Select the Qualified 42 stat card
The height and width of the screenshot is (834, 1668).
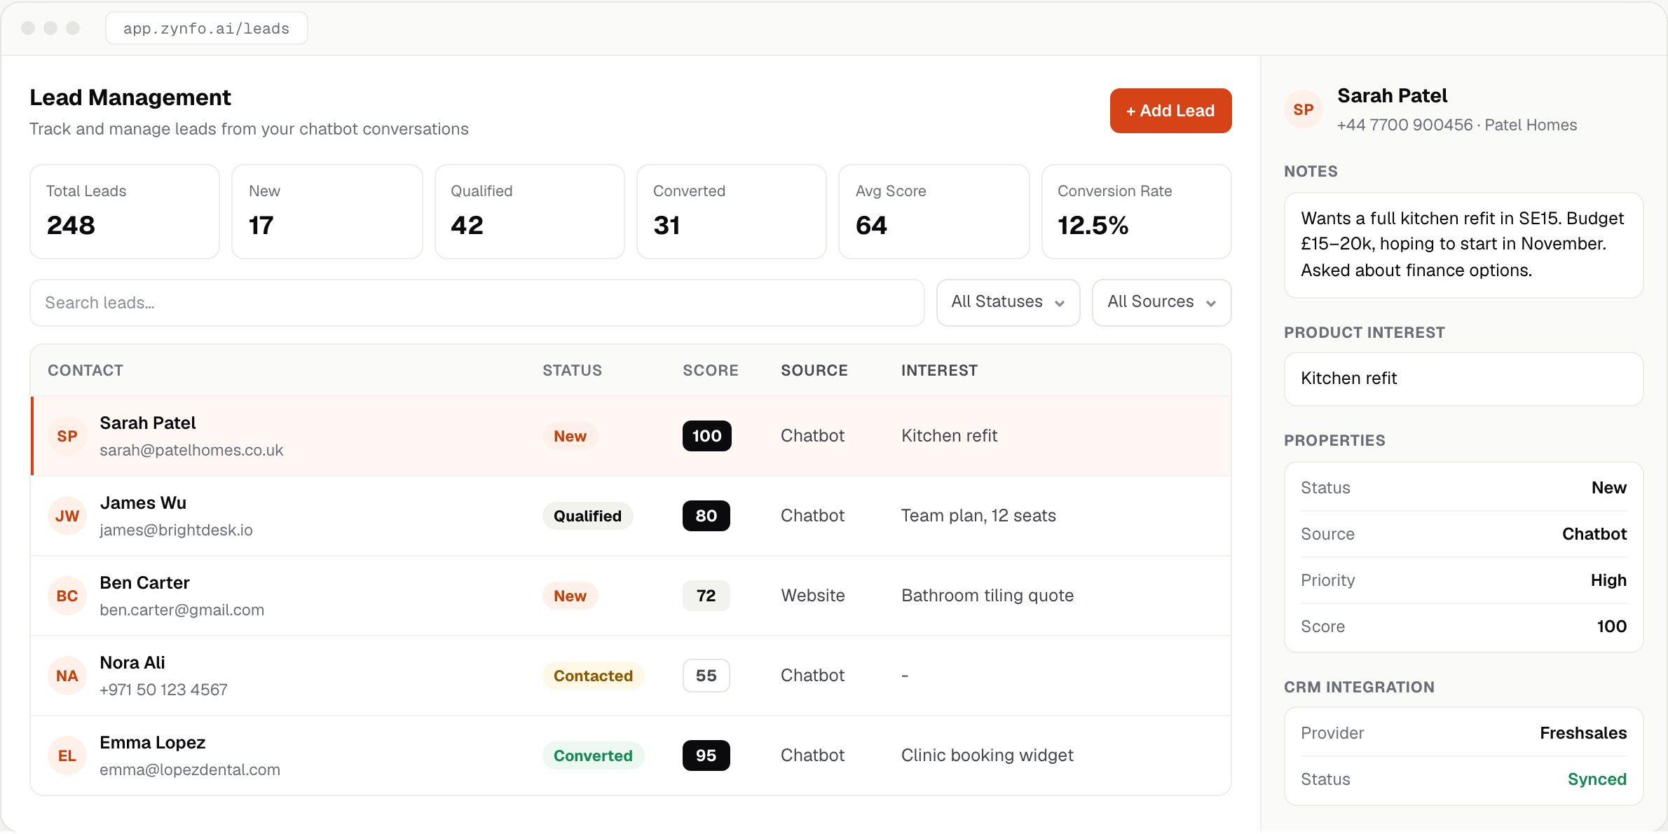(x=530, y=212)
